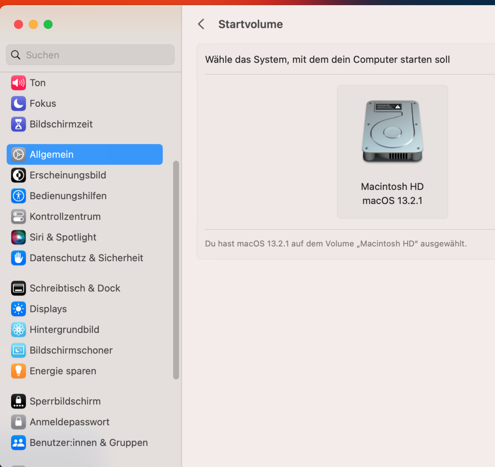
Task: Click the Macintosh HD name text
Action: (x=392, y=186)
